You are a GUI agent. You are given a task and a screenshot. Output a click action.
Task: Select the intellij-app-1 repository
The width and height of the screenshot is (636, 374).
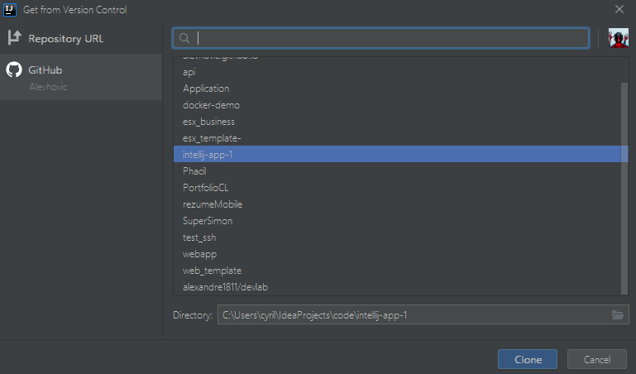coord(401,154)
